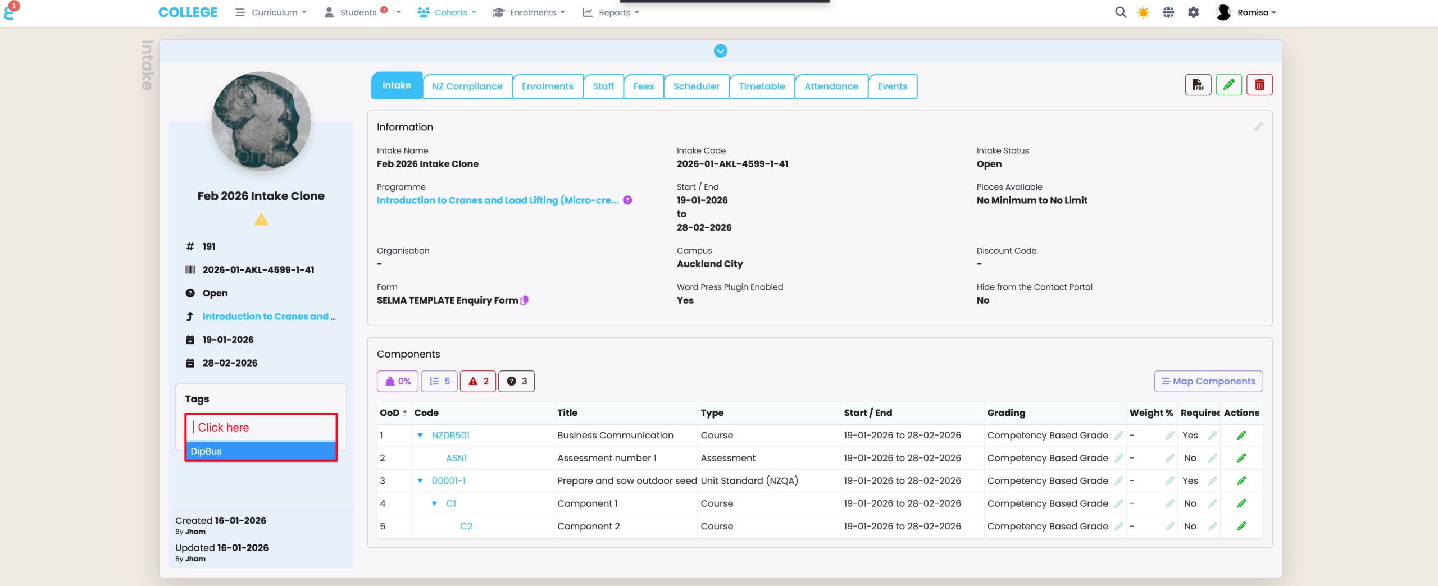Click the purple 0% progress badge
Viewport: 1438px width, 586px height.
coord(398,381)
